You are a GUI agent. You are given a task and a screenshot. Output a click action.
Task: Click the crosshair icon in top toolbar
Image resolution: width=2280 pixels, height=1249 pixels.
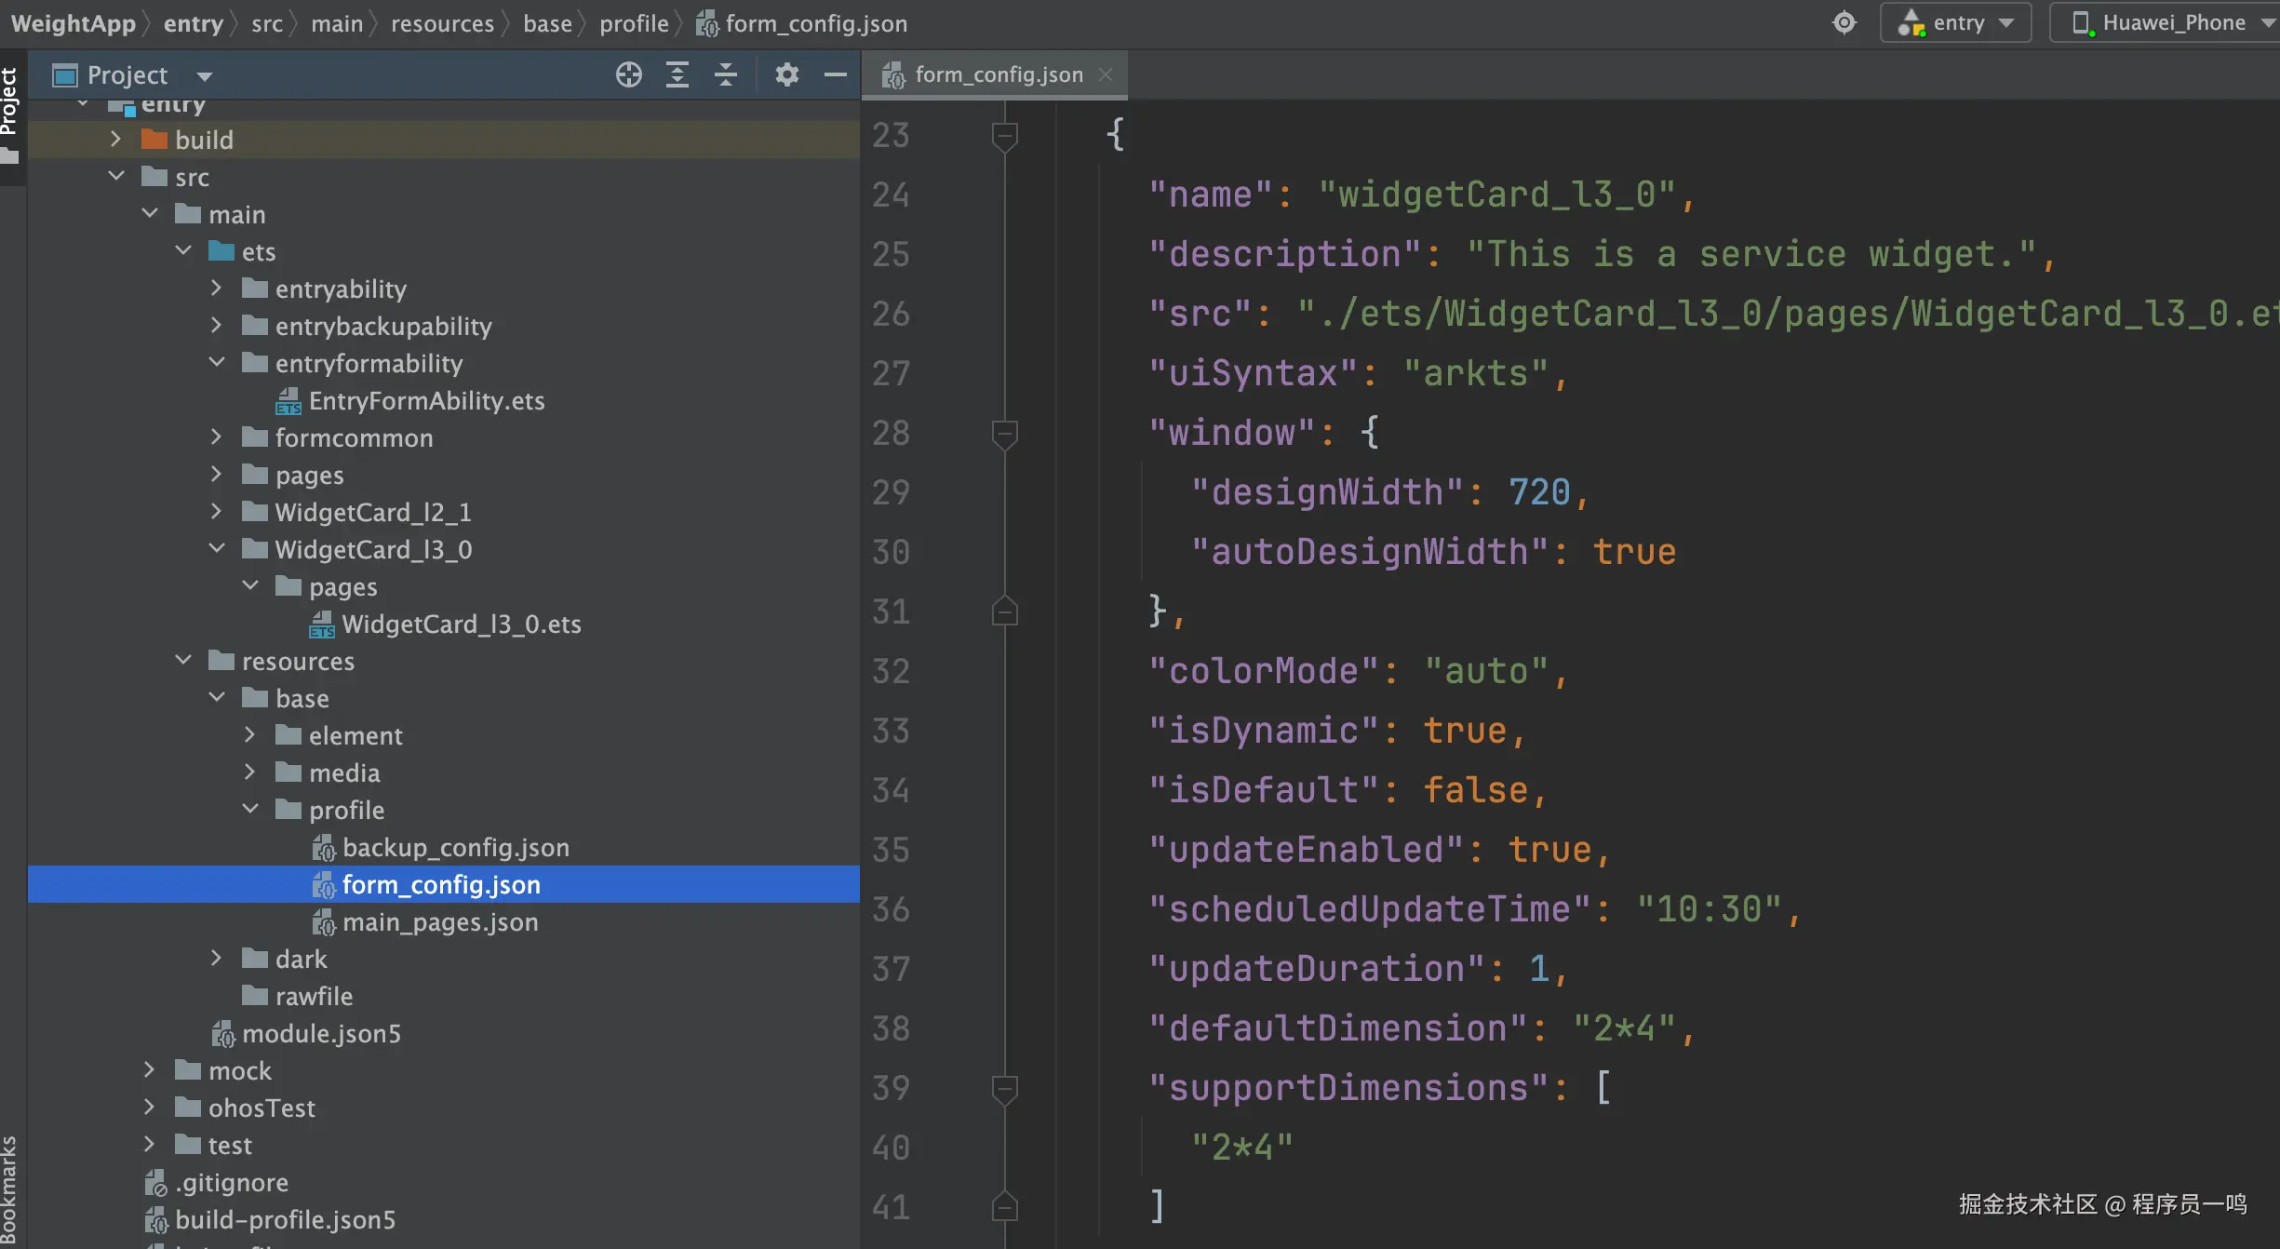tap(1844, 23)
